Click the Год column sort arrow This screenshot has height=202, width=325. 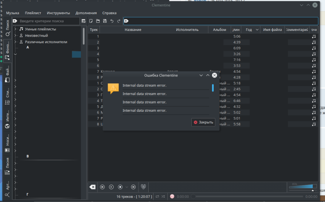click(257, 30)
